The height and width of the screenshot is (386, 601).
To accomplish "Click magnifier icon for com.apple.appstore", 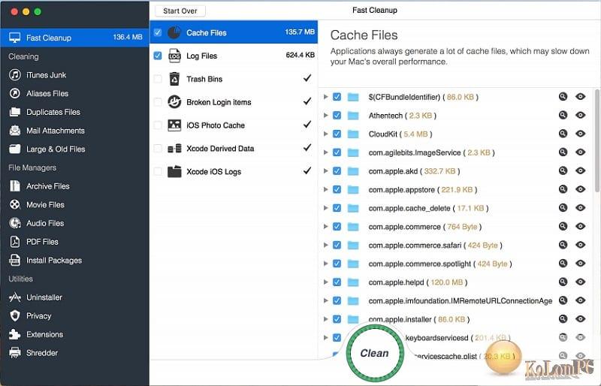I will pos(563,189).
